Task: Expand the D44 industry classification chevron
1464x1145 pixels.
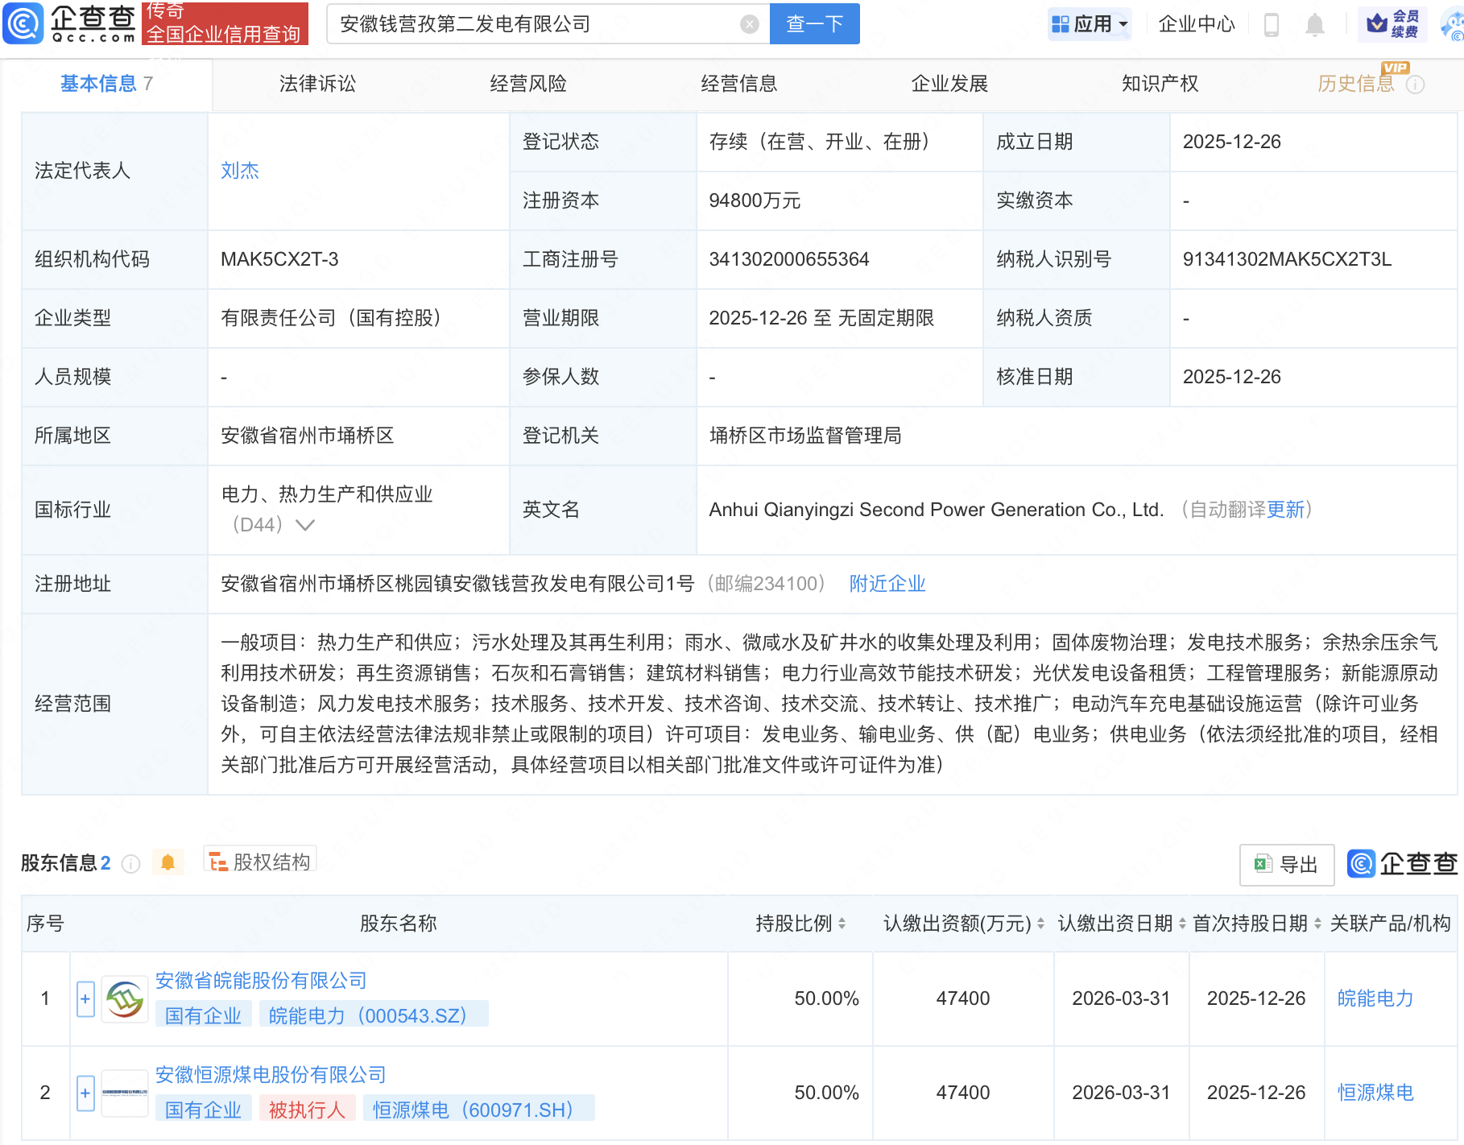Action: 304,524
